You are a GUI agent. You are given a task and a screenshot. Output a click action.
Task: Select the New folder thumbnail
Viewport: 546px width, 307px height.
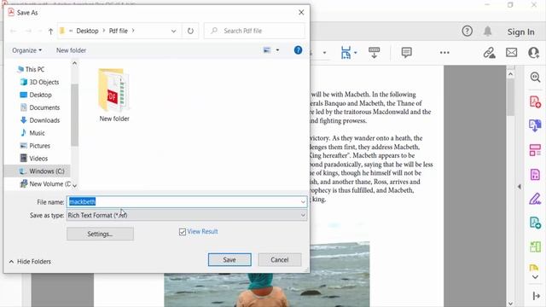pyautogui.click(x=114, y=96)
